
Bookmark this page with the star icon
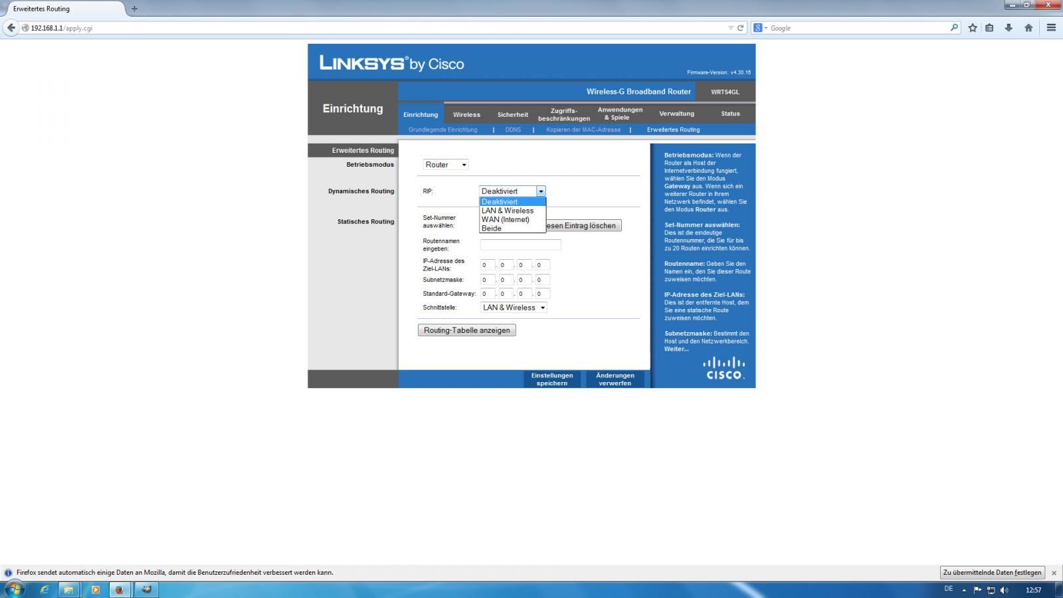point(973,28)
